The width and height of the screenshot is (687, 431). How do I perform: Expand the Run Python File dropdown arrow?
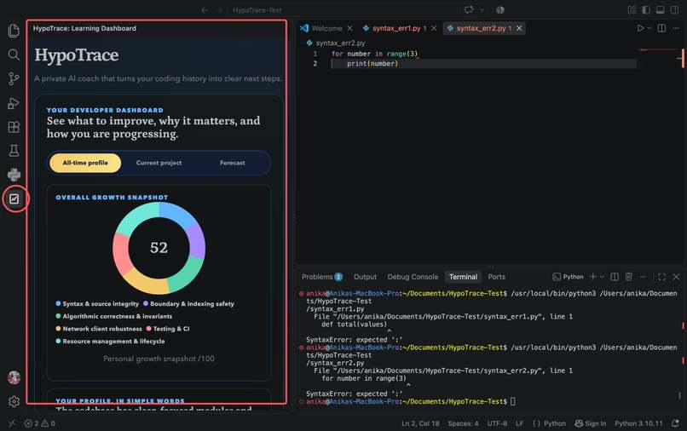pos(649,28)
